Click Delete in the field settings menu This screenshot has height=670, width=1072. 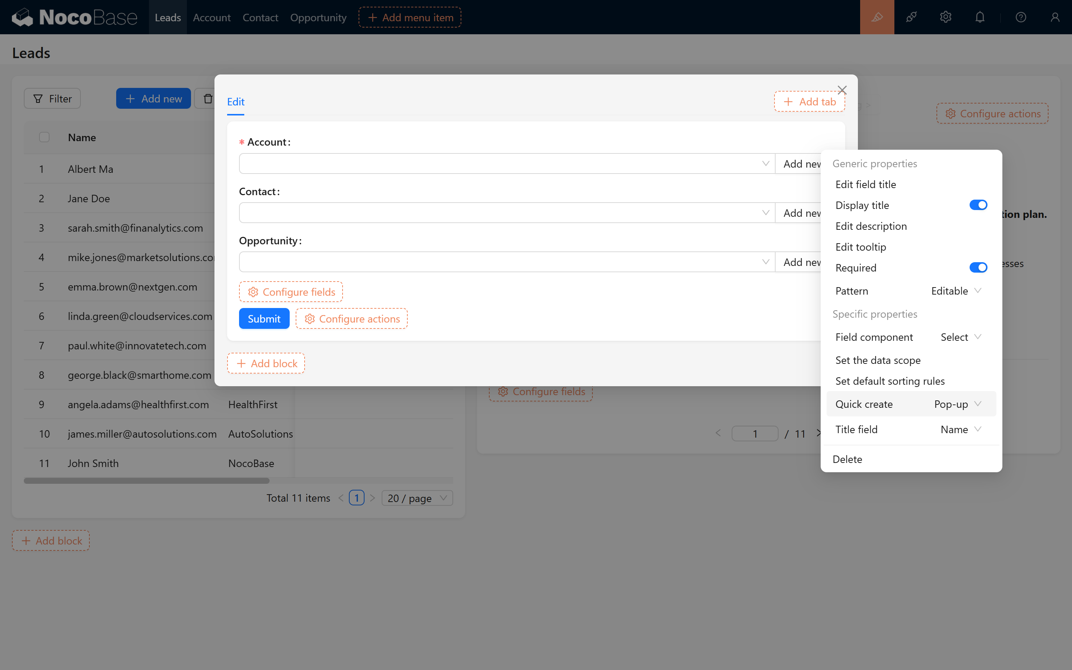coord(911,459)
